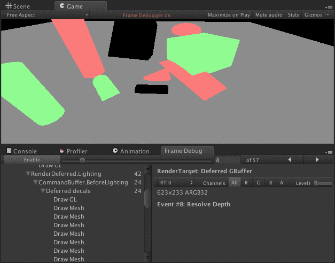Click the Game view render preview
Image resolution: width=335 pixels, height=263 pixels.
click(167, 81)
